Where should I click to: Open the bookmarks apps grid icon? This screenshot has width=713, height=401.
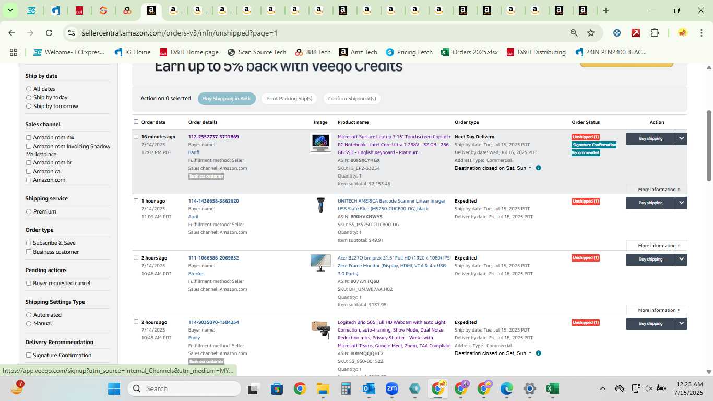14,52
